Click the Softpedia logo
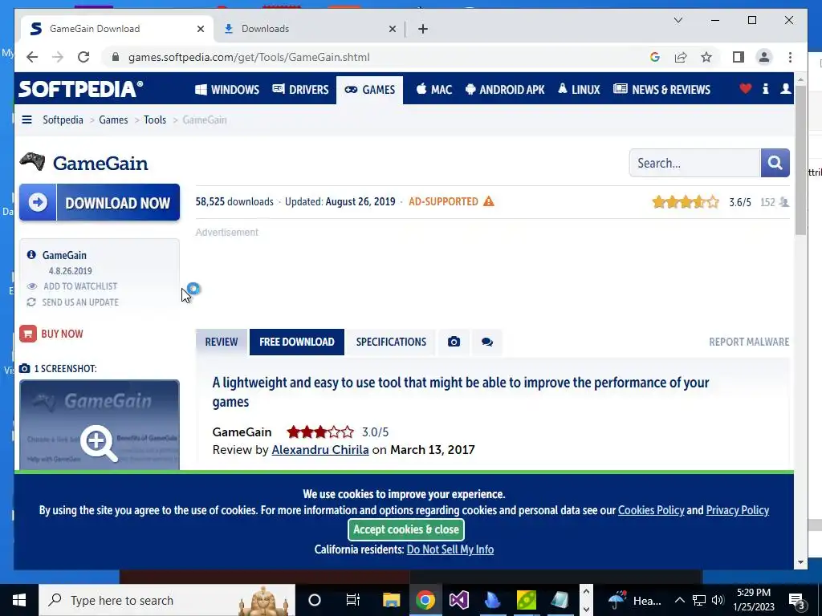This screenshot has height=616, width=822. (81, 89)
